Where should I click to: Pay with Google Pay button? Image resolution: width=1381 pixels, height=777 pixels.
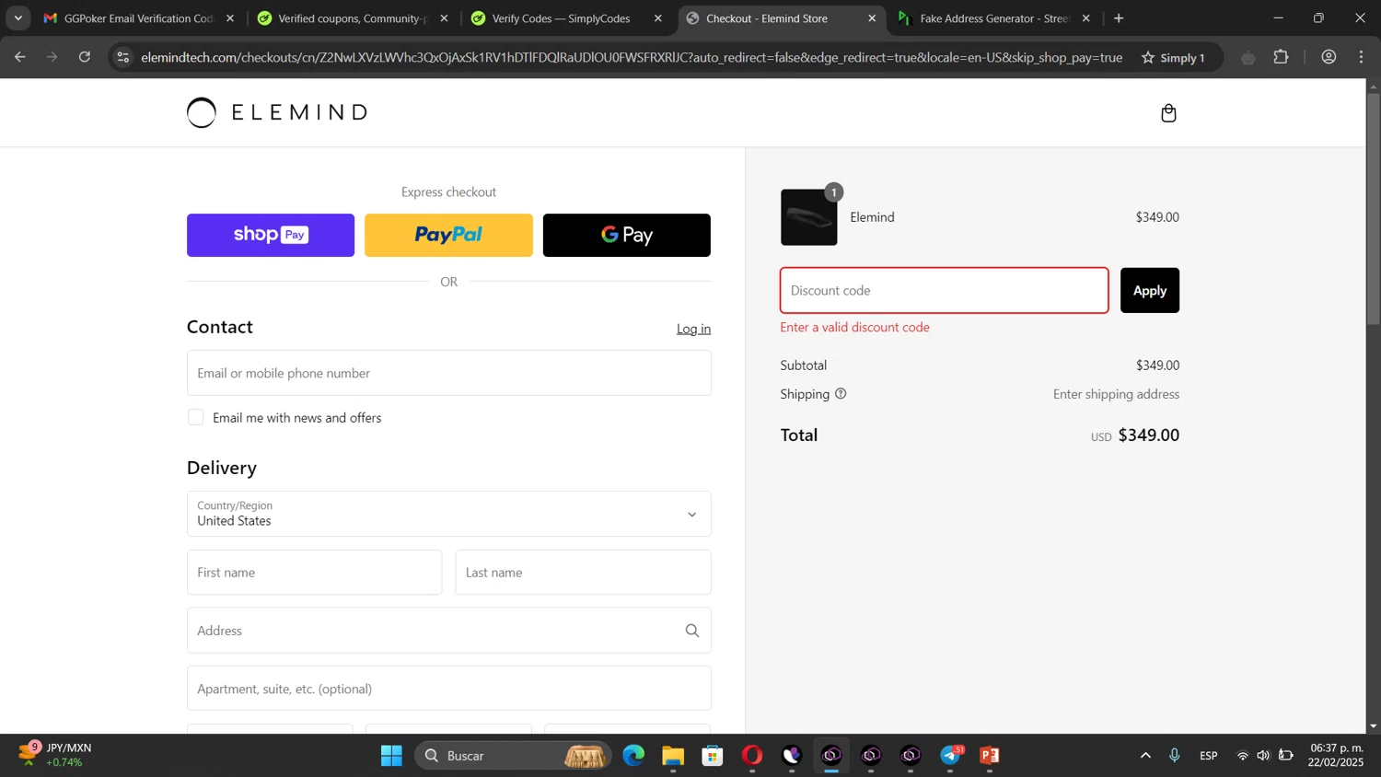tap(627, 235)
